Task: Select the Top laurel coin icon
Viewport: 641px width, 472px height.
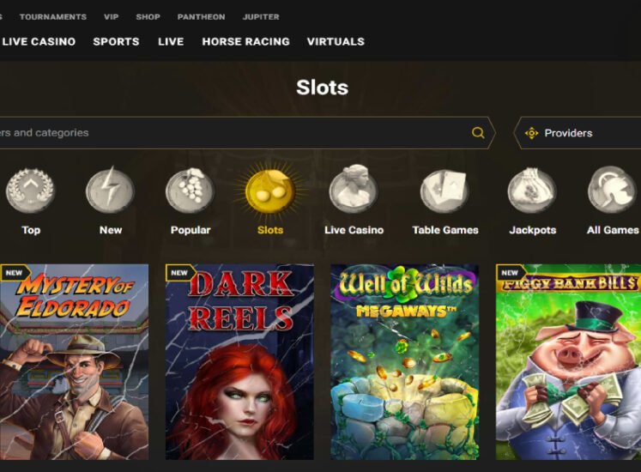Action: coord(30,191)
